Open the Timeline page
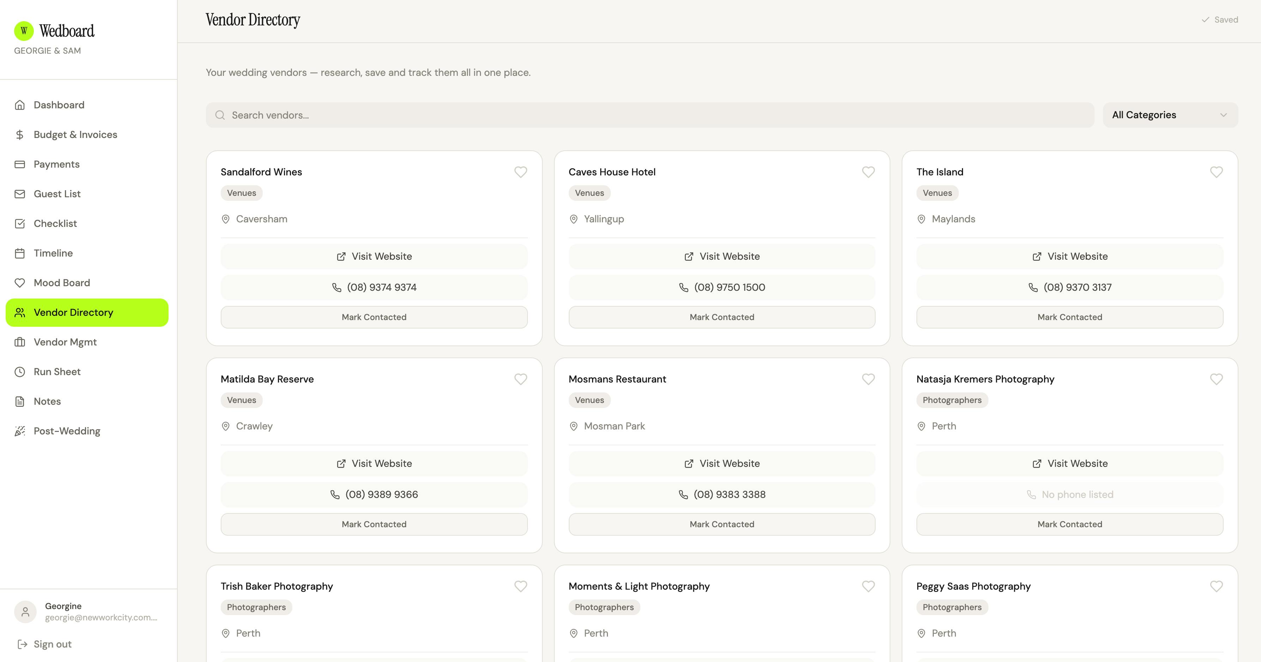The height and width of the screenshot is (662, 1261). (87, 253)
